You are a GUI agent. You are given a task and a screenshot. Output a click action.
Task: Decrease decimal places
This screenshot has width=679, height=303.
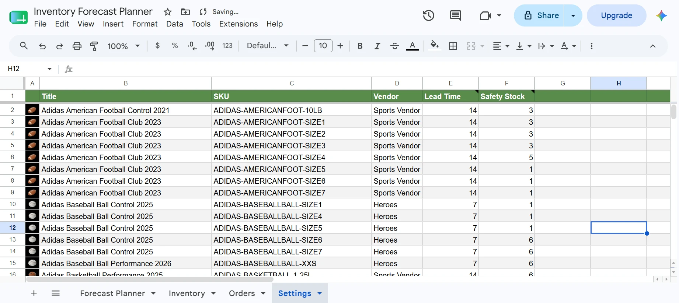192,46
